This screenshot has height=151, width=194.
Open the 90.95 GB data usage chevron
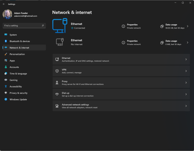187,26
